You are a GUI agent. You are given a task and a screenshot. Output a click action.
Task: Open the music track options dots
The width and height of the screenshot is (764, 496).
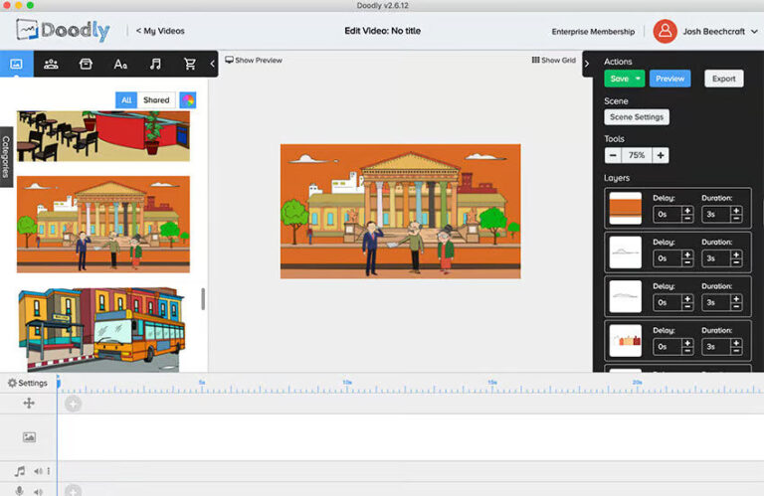click(48, 471)
